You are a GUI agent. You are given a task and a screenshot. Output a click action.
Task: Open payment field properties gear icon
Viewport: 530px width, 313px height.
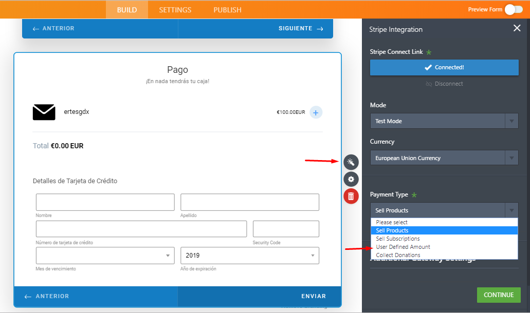tap(351, 179)
